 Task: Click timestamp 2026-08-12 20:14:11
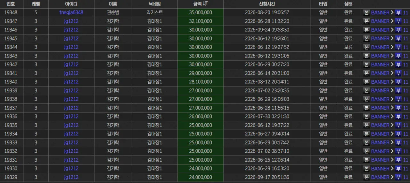(267, 82)
